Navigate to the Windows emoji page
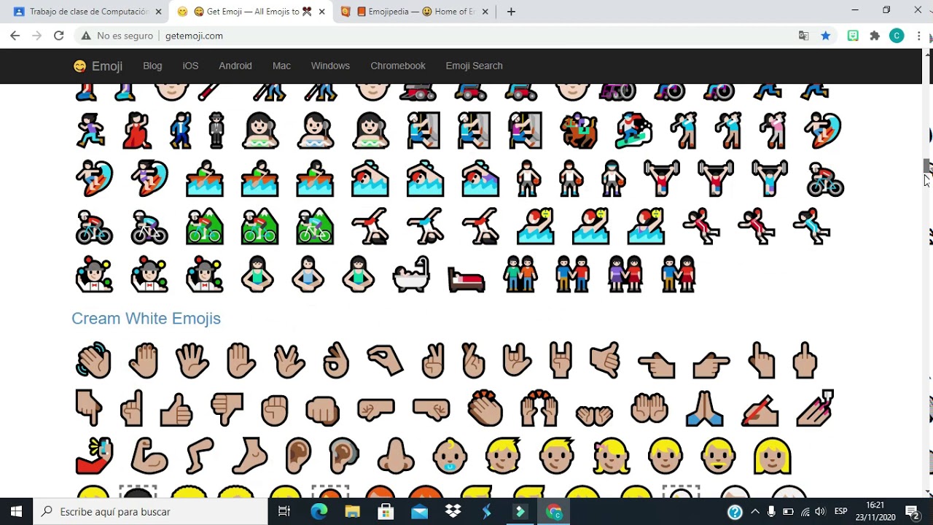933x525 pixels. pos(330,66)
